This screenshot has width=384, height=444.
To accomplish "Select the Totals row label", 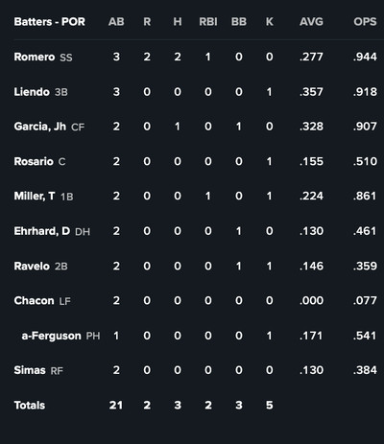I will [x=30, y=406].
